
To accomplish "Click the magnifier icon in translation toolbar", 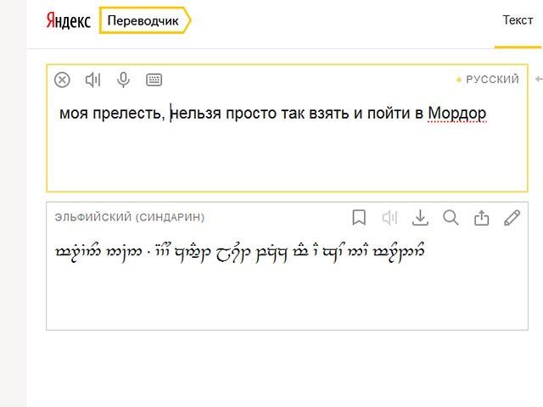I will (451, 218).
